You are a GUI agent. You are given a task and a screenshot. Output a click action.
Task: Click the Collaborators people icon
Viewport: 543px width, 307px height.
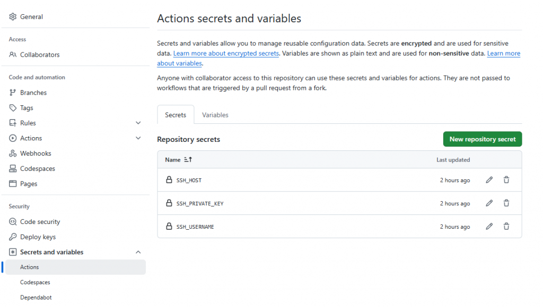(11, 55)
